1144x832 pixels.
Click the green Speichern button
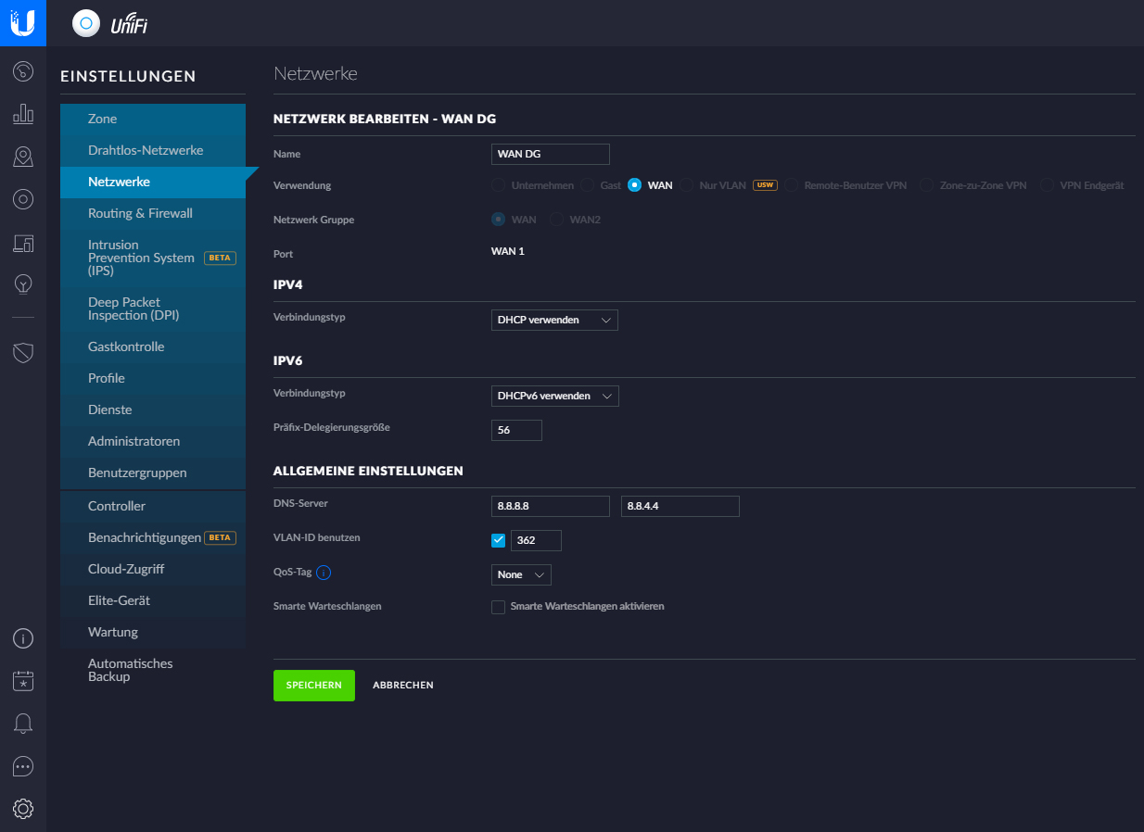tap(314, 686)
